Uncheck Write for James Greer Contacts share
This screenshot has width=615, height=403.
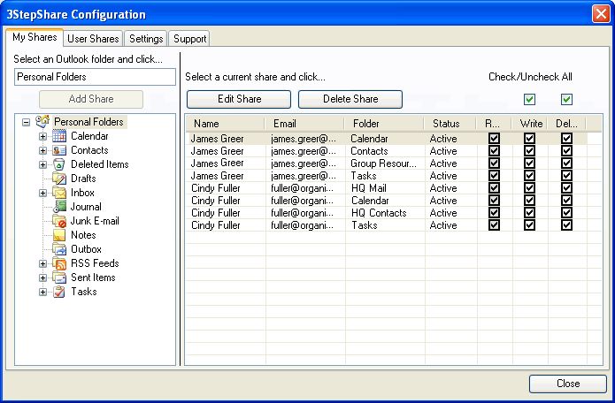529,151
